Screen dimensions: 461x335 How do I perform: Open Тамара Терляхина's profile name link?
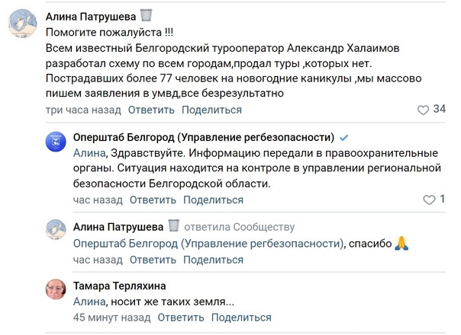pyautogui.click(x=119, y=286)
